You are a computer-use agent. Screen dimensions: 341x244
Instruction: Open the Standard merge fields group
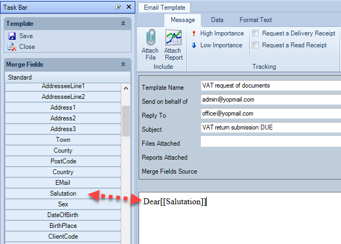[x=68, y=77]
